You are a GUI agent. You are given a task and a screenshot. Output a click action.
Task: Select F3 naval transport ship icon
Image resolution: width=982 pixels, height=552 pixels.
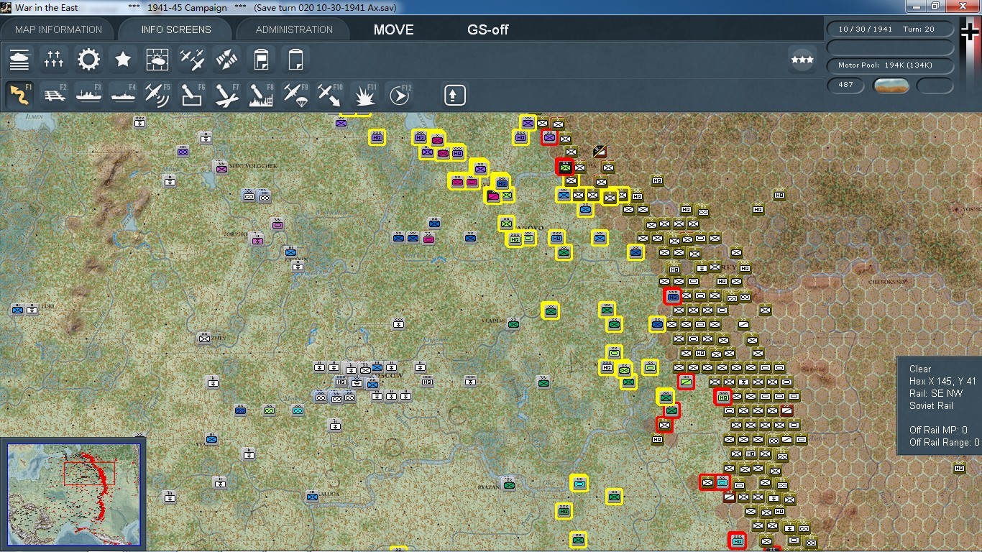pos(88,94)
